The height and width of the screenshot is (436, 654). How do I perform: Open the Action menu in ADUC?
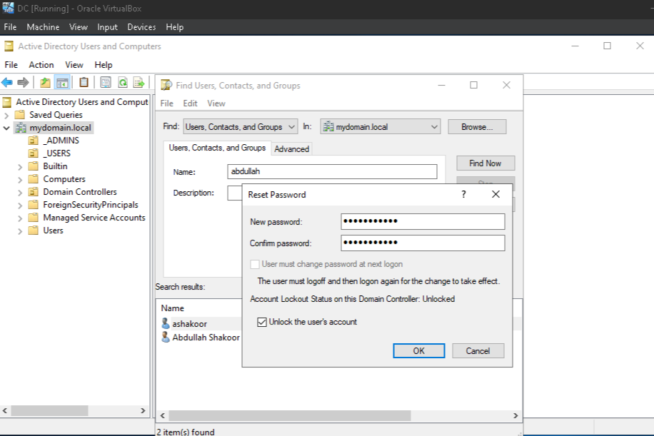coord(41,65)
